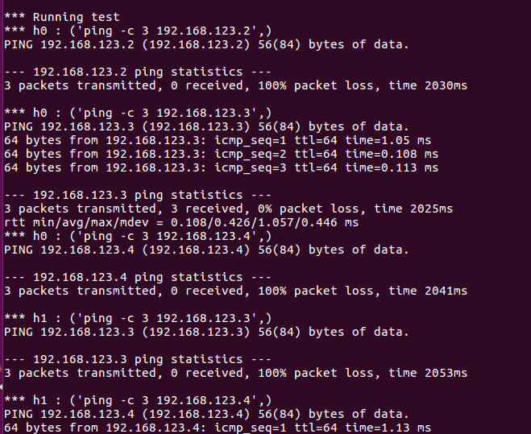Click the last reply line with time=1.13 ms
Screen dimensions: 531x434
tap(218, 428)
